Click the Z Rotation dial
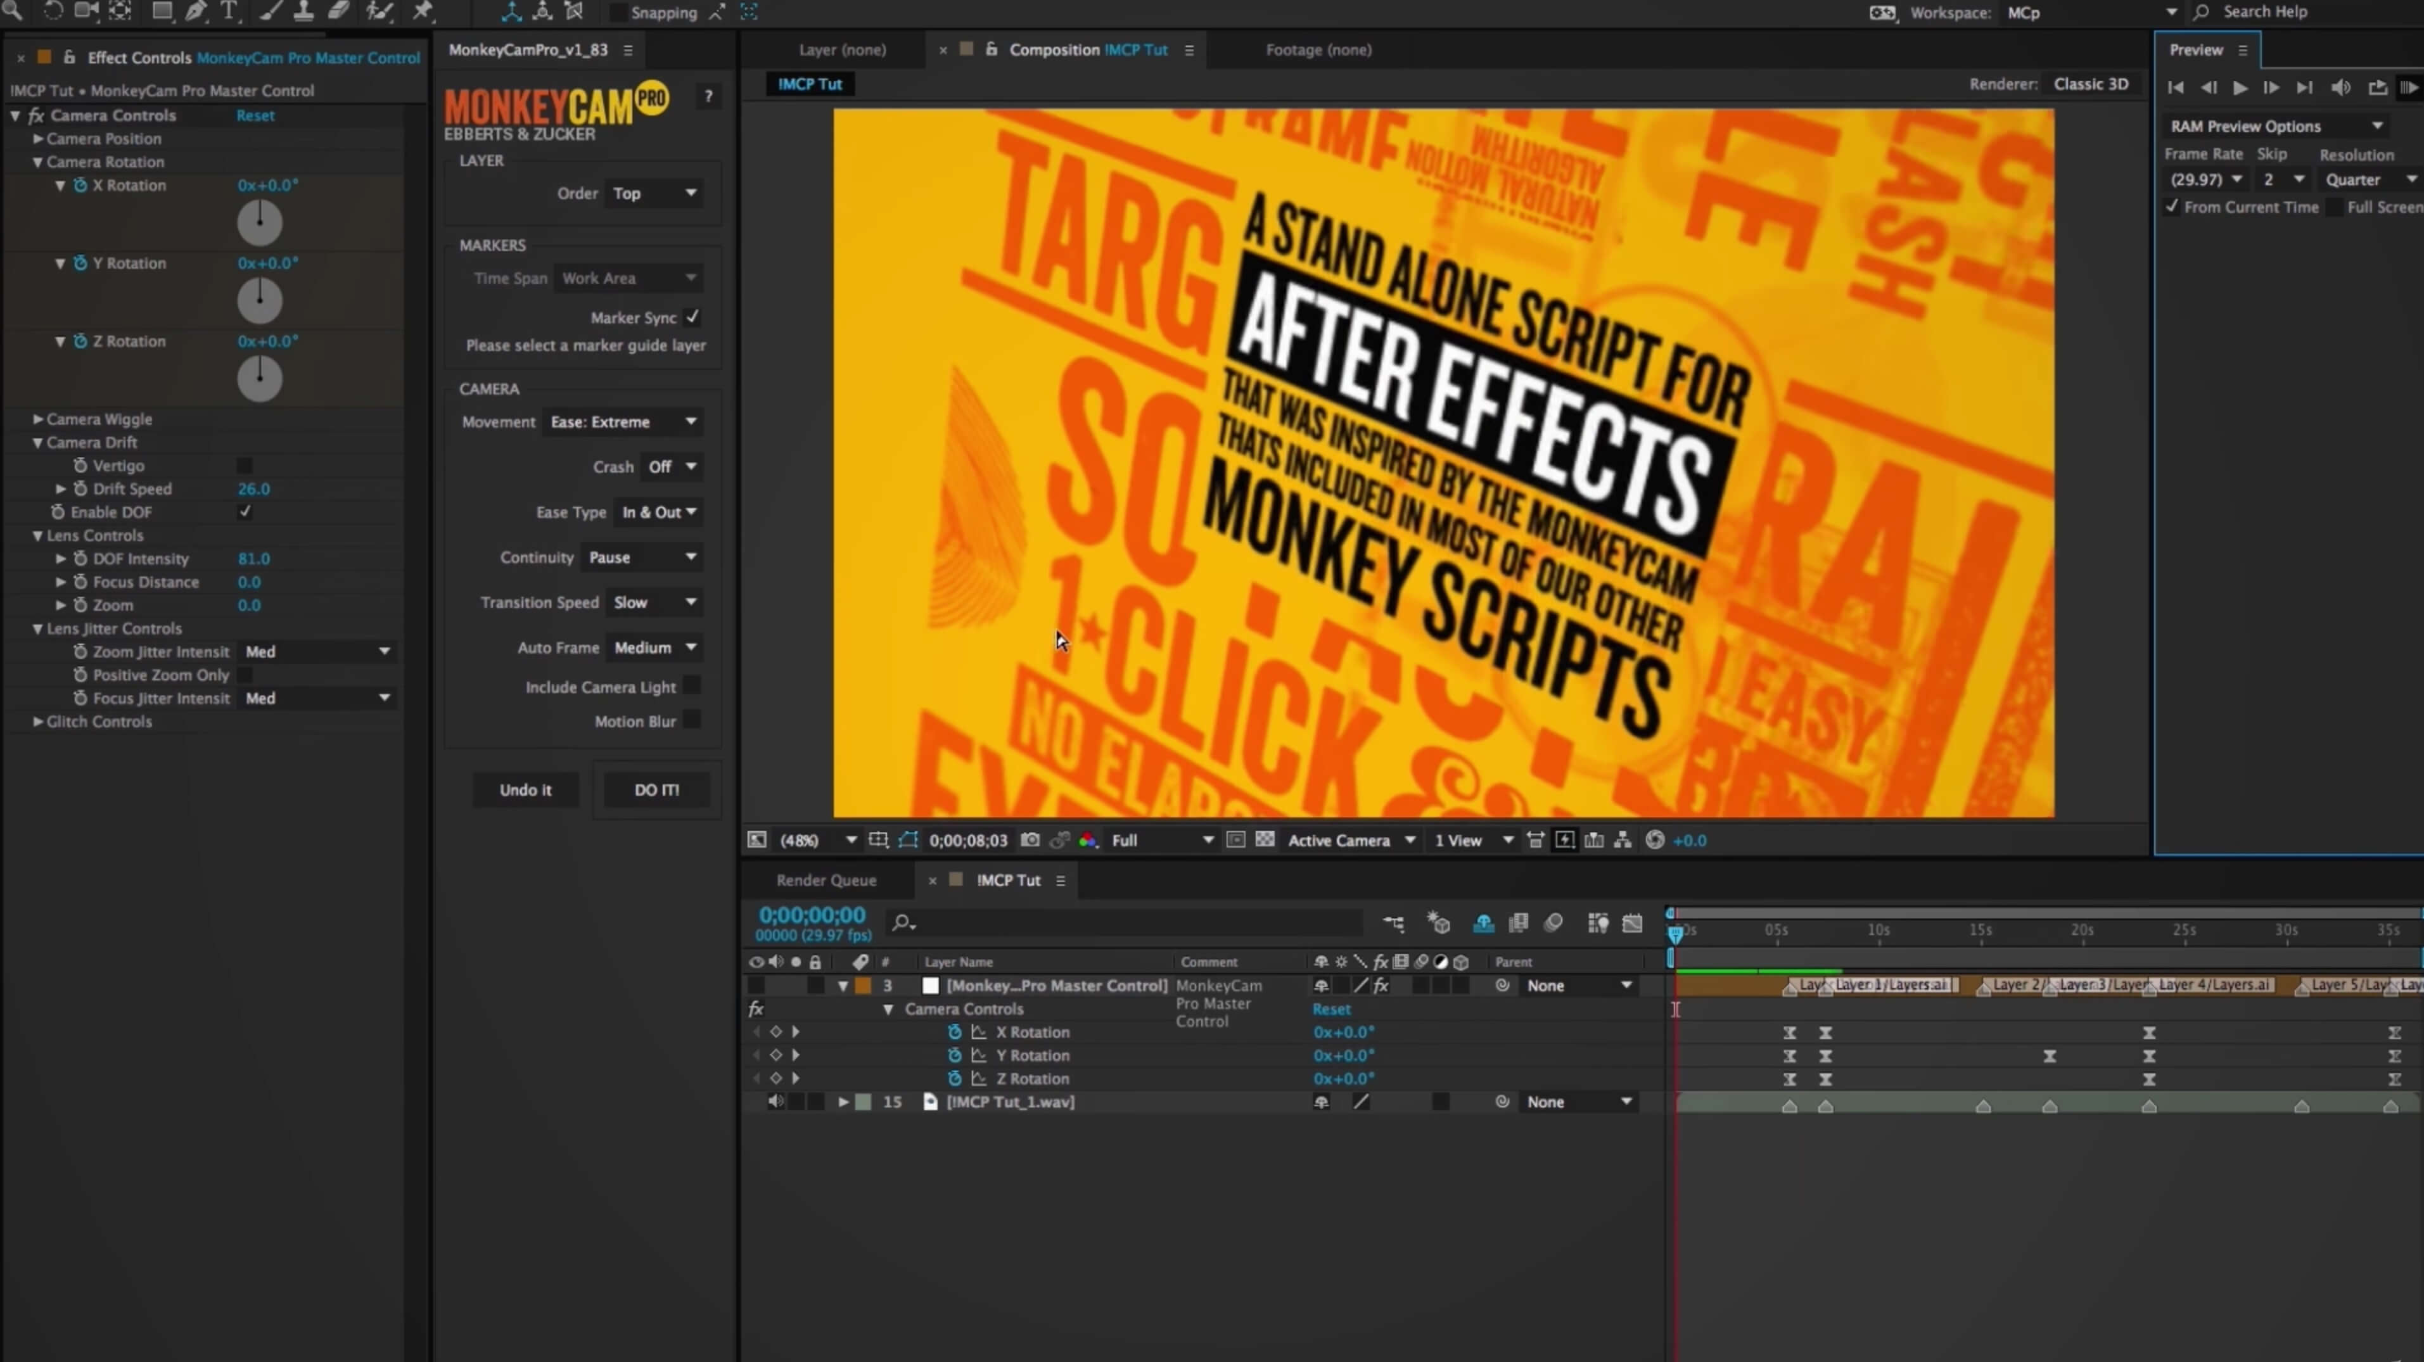 [260, 379]
